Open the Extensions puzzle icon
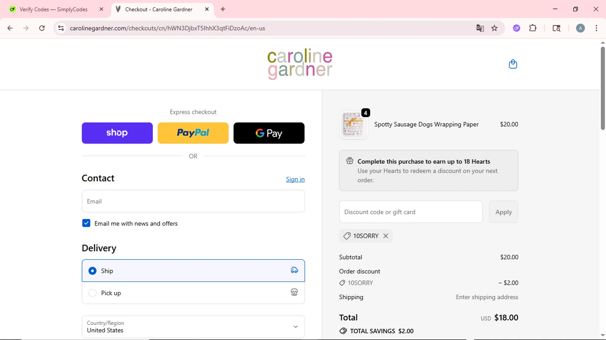This screenshot has height=340, width=606. 533,28
